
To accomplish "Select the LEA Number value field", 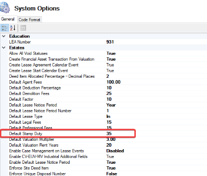I will pyautogui.click(x=156, y=42).
